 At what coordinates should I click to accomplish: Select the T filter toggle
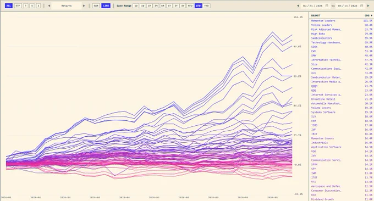pos(26,5)
